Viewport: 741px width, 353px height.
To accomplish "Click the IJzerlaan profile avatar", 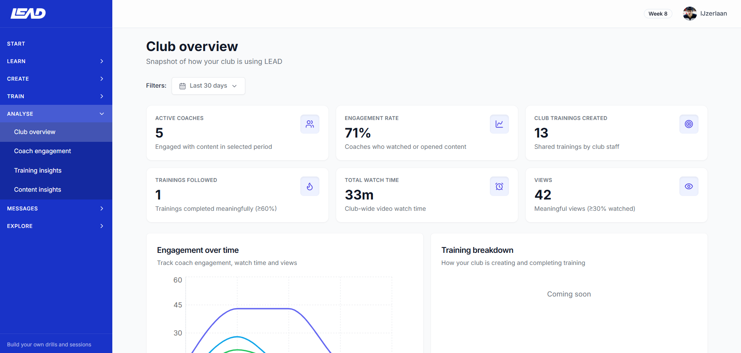I will point(690,13).
